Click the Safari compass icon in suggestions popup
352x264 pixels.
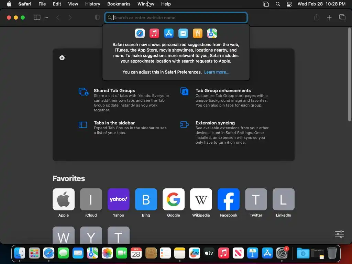tap(140, 33)
